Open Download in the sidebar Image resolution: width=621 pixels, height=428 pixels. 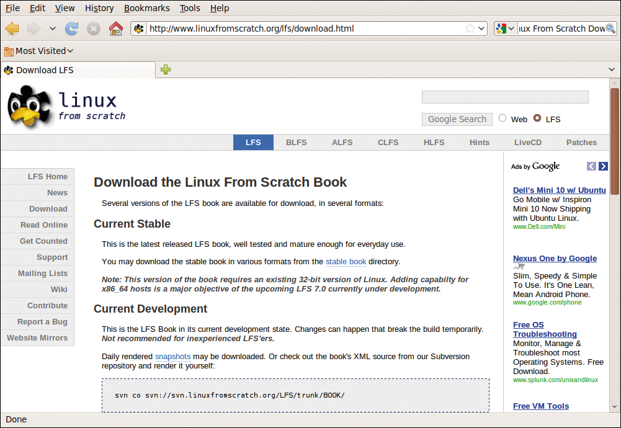click(38, 208)
